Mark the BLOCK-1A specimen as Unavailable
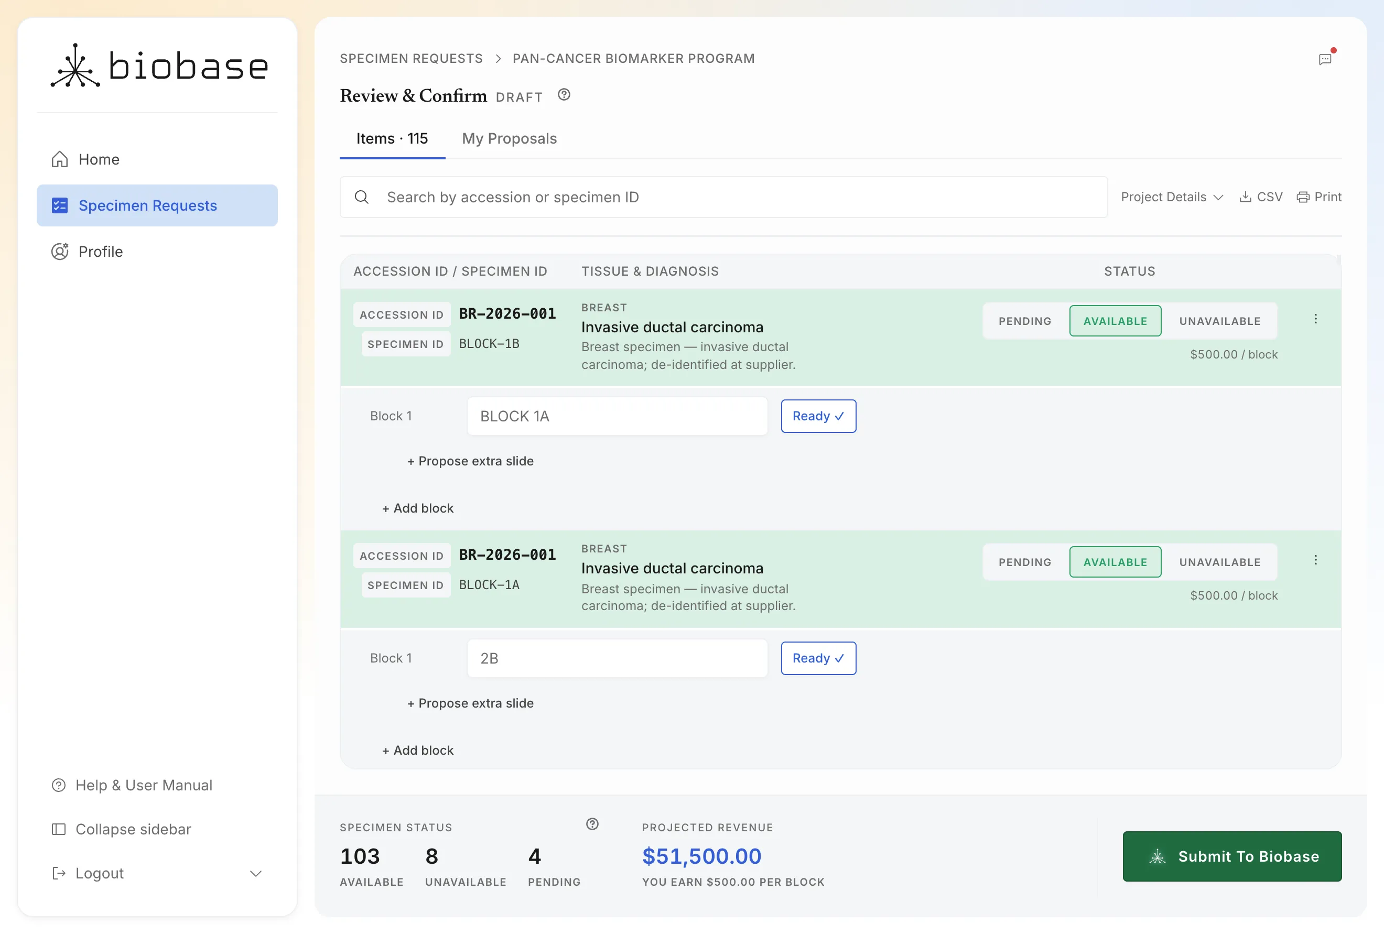The image size is (1384, 934). point(1219,562)
